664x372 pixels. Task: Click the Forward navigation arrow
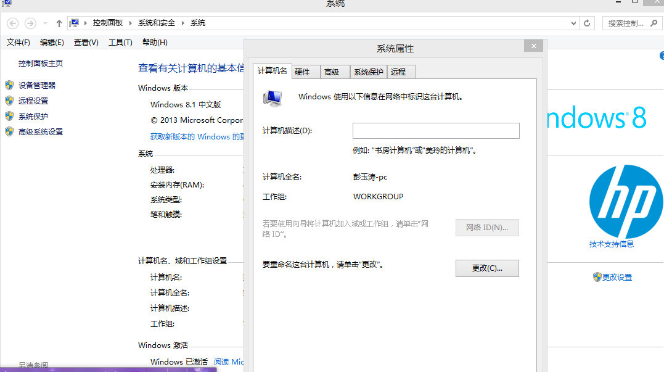point(30,23)
